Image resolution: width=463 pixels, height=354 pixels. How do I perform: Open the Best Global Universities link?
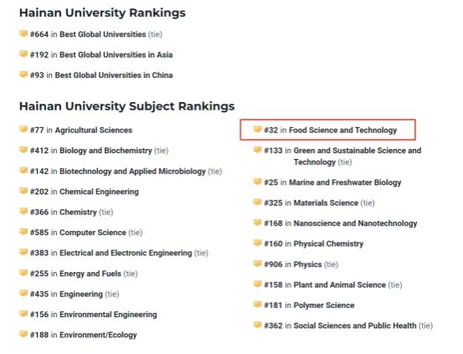[103, 34]
